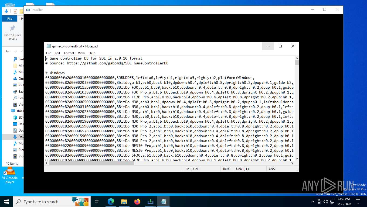Click scroll down arrow in Notepad
The width and height of the screenshot is (367, 207).
click(x=297, y=159)
